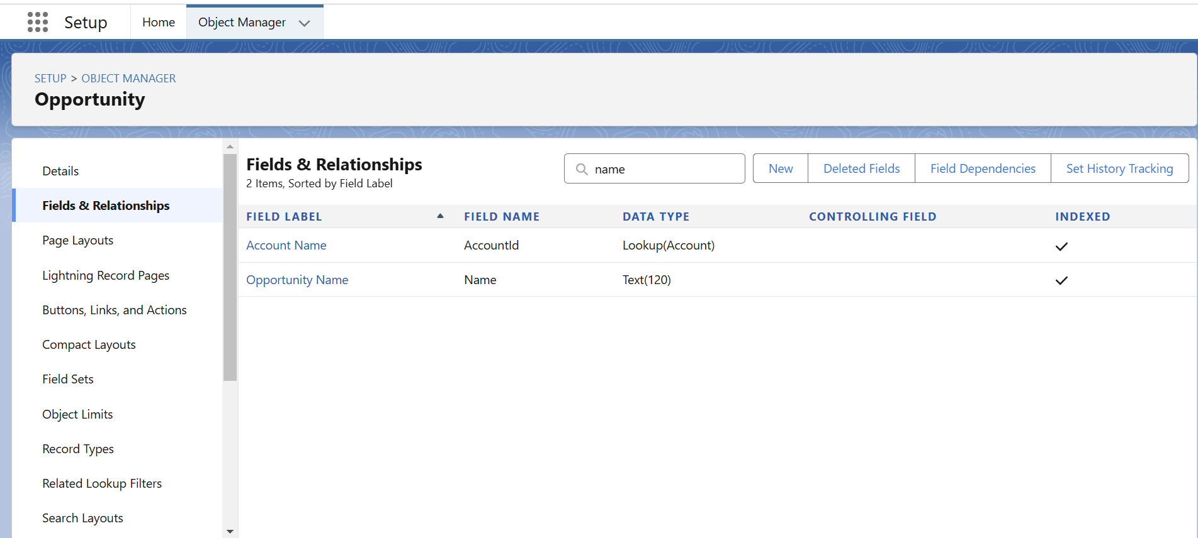Open Field Dependencies
This screenshot has height=538, width=1198.
[983, 168]
